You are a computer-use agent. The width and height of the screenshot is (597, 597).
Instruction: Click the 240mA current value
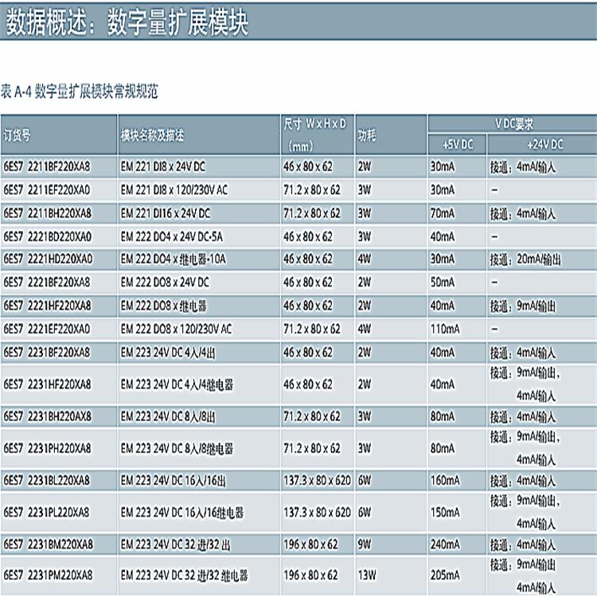click(445, 544)
